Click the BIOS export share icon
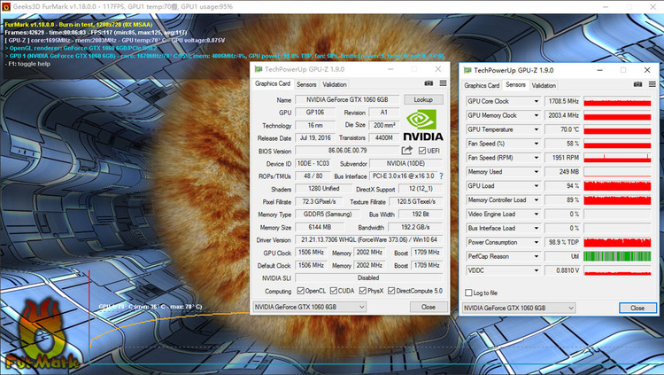This screenshot has height=375, width=664. pyautogui.click(x=407, y=150)
